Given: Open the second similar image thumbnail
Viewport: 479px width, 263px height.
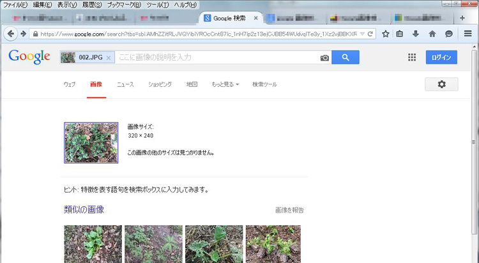Looking at the screenshot, I should (x=153, y=244).
